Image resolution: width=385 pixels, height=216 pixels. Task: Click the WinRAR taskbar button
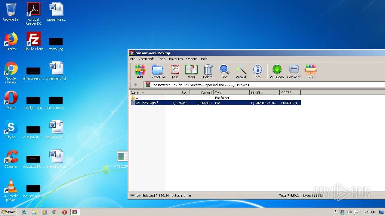point(75,212)
